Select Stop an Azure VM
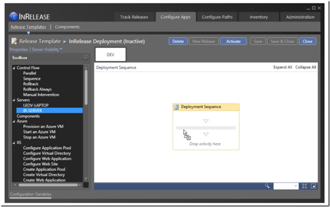 click(39, 137)
